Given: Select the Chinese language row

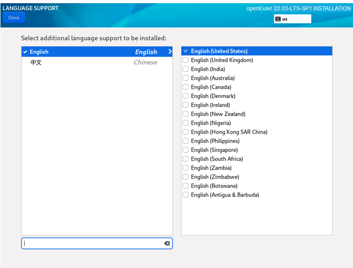Looking at the screenshot, I should coord(97,62).
